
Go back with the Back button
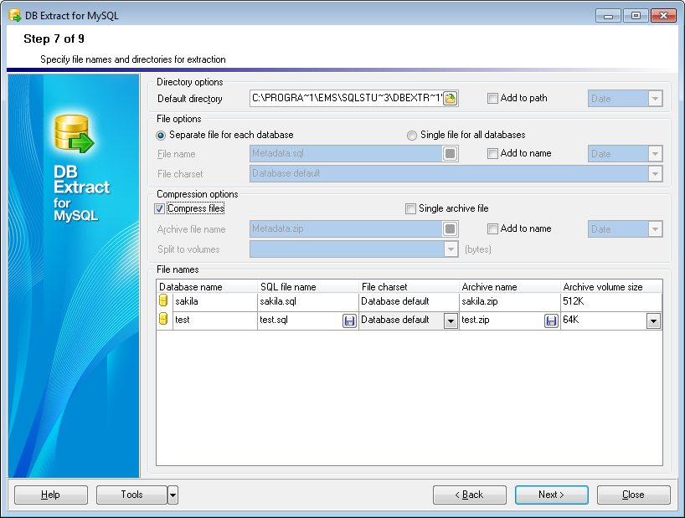(469, 495)
